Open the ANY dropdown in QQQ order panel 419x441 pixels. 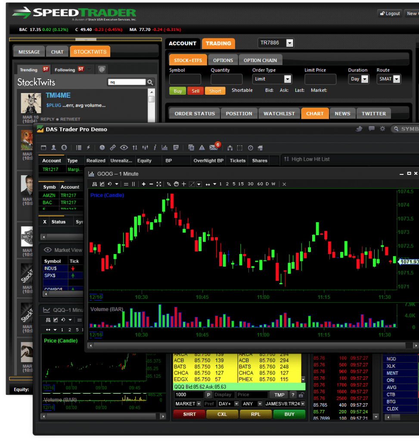tap(260, 404)
